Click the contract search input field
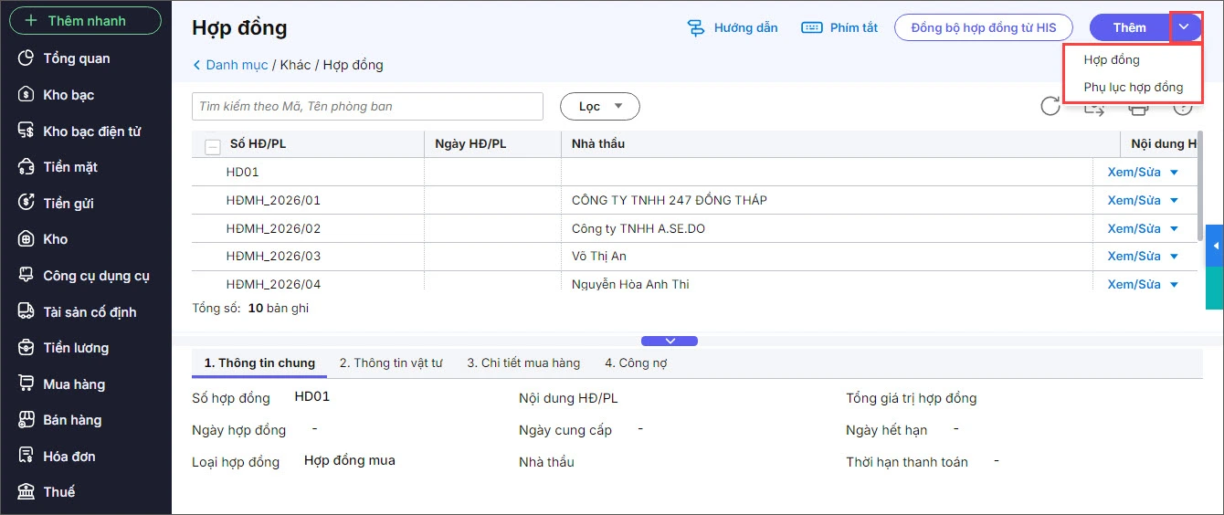1224x515 pixels. point(367,107)
